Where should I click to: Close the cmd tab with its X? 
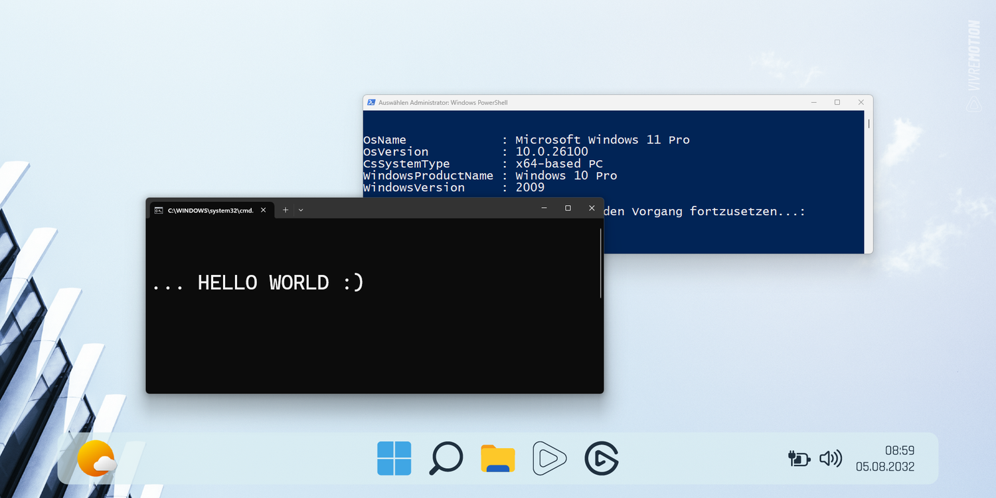pos(263,210)
